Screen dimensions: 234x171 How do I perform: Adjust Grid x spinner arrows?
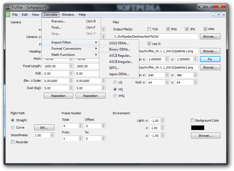pyautogui.click(x=167, y=82)
